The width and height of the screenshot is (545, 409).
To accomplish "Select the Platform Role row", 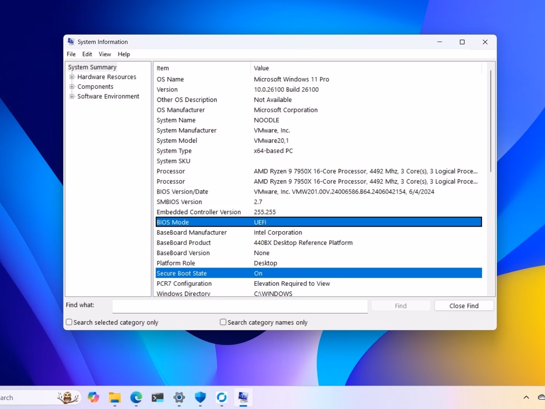I will pos(319,263).
